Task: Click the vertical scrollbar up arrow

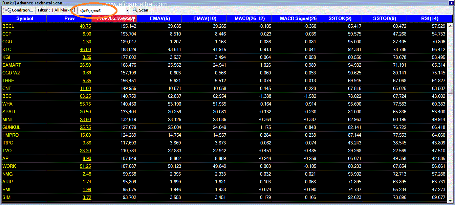Action: click(x=450, y=26)
